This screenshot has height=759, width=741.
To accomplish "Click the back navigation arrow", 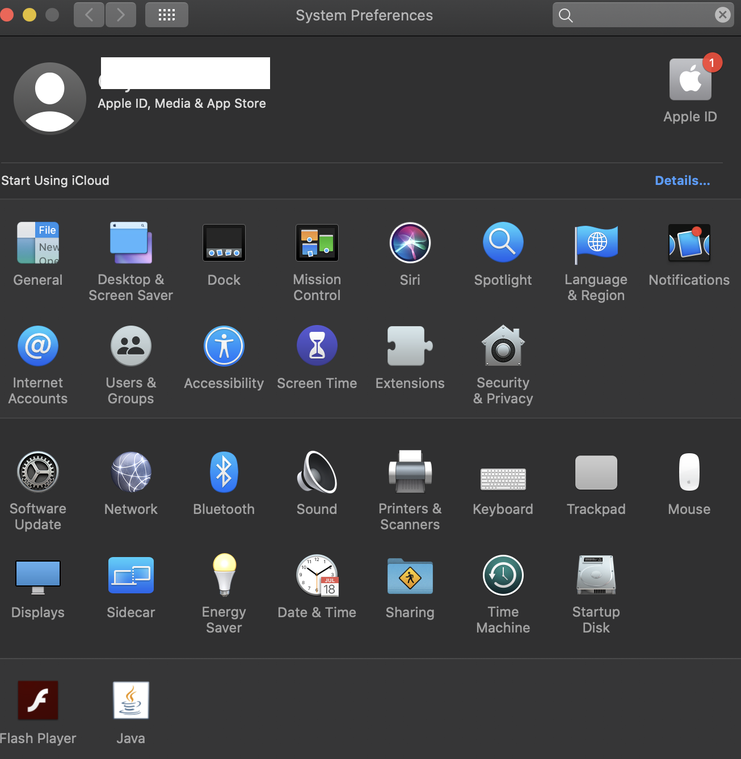I will 89,15.
